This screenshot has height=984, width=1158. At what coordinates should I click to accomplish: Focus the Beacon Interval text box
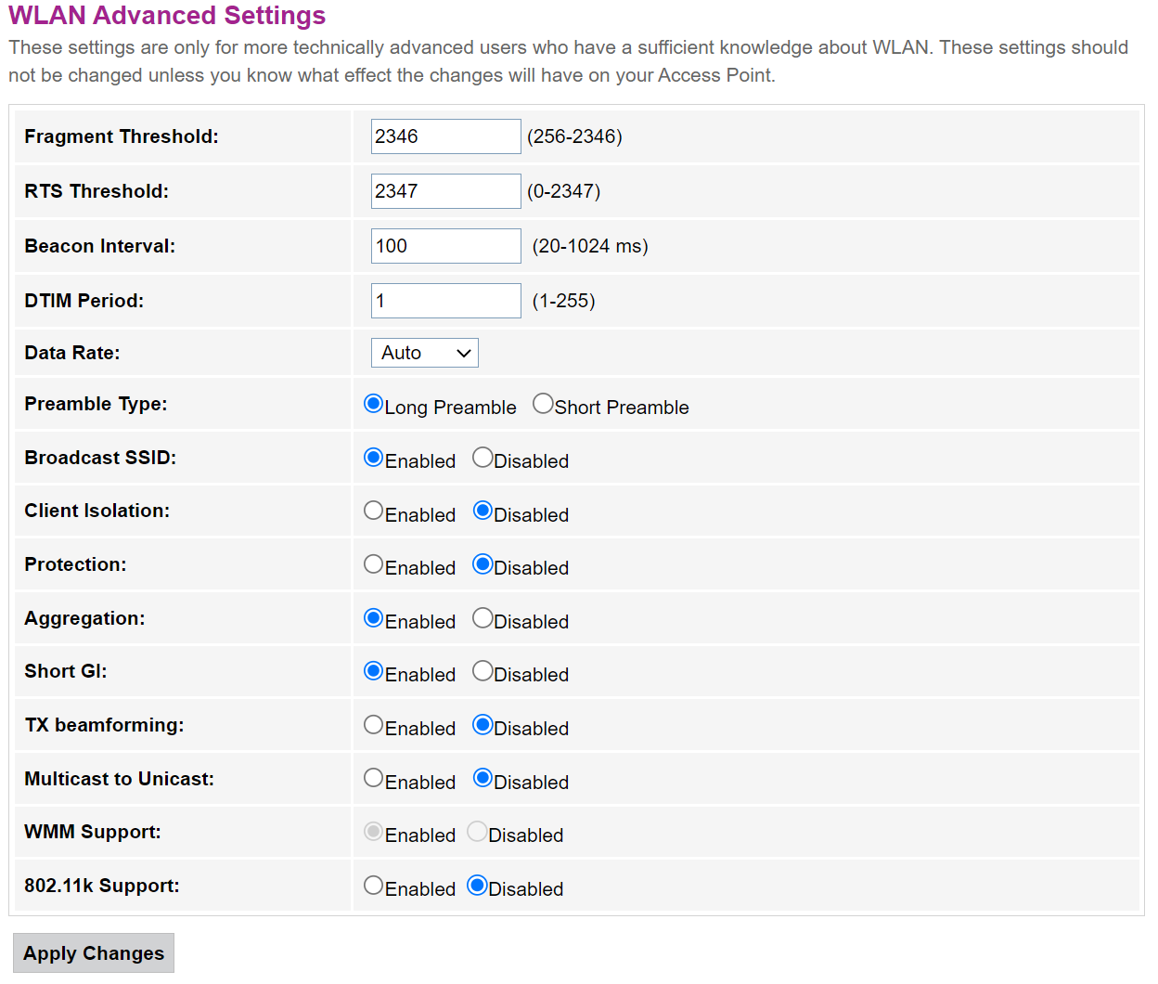pyautogui.click(x=445, y=246)
